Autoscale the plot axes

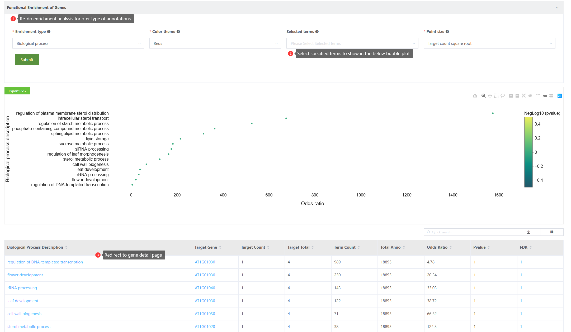(524, 96)
